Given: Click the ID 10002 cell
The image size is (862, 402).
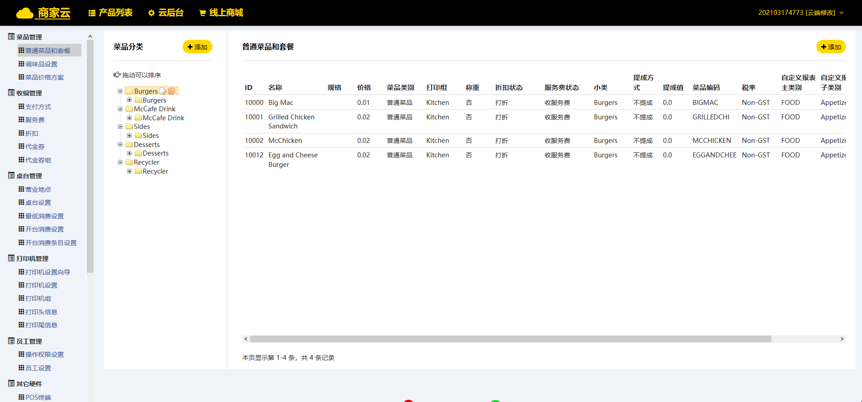Looking at the screenshot, I should 254,141.
